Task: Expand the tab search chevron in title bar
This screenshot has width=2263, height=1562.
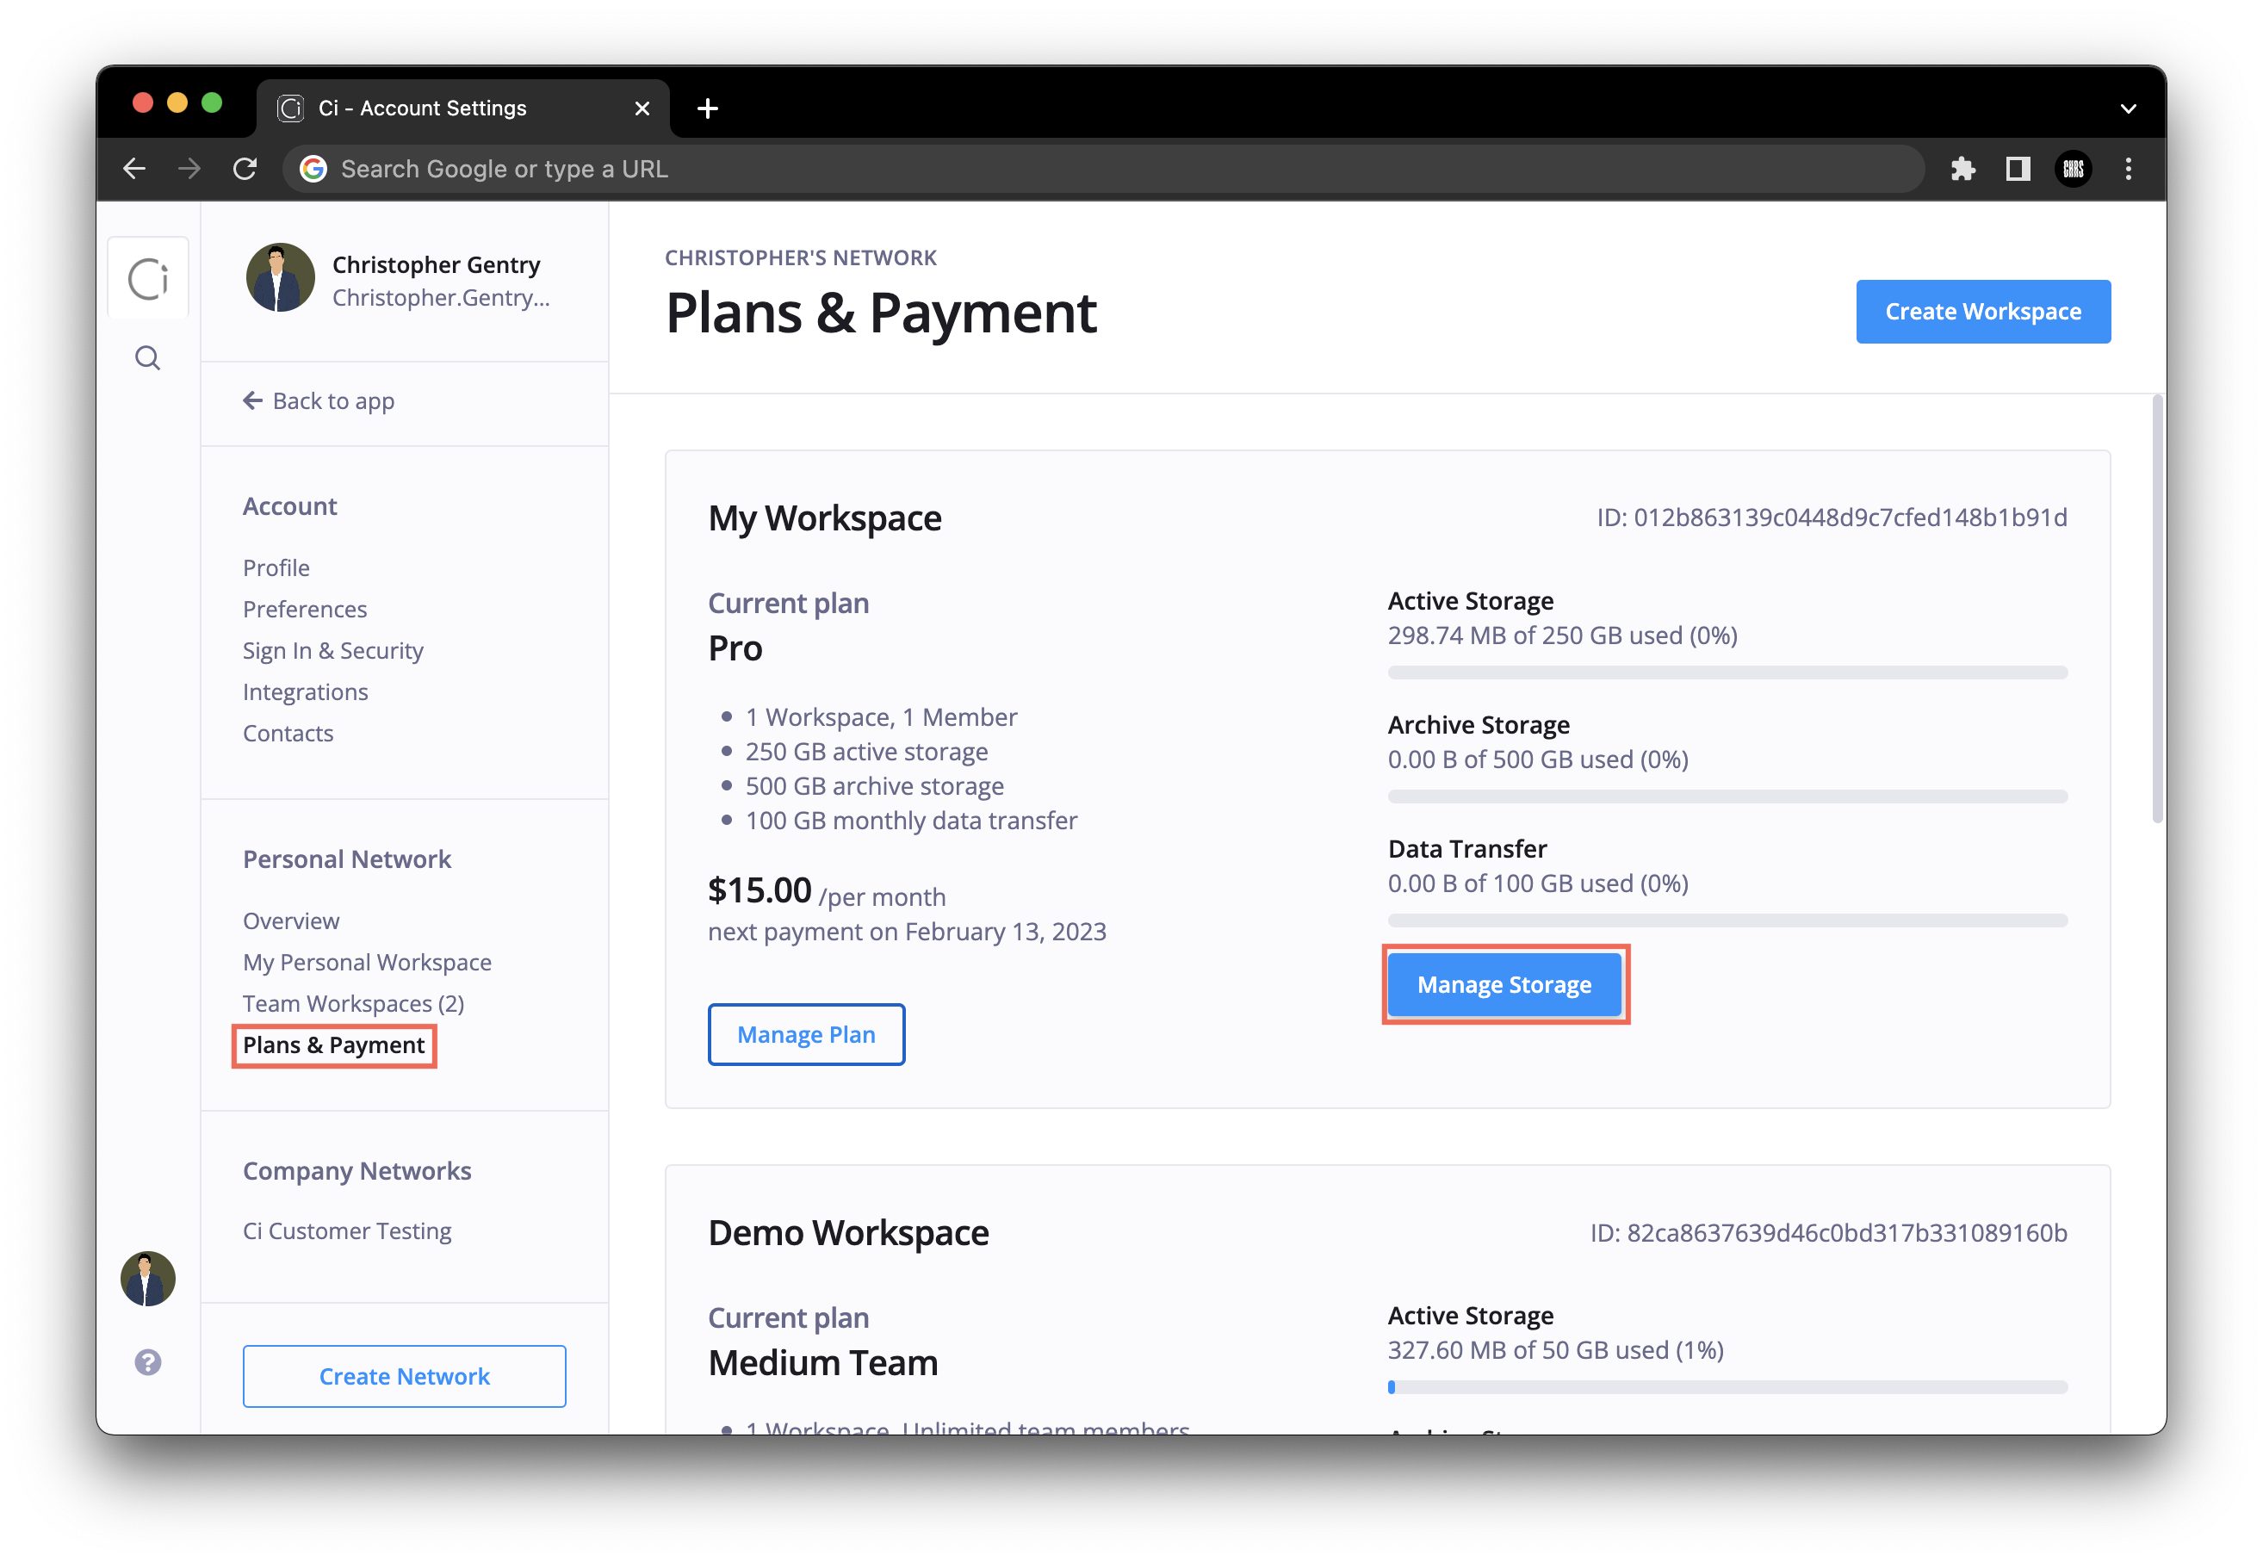Action: point(2128,108)
